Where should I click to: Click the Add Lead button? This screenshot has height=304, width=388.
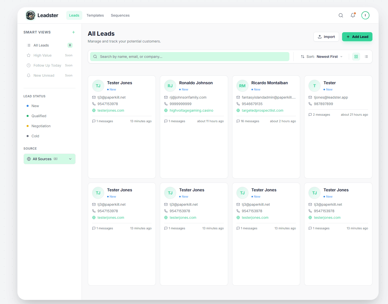(x=357, y=37)
